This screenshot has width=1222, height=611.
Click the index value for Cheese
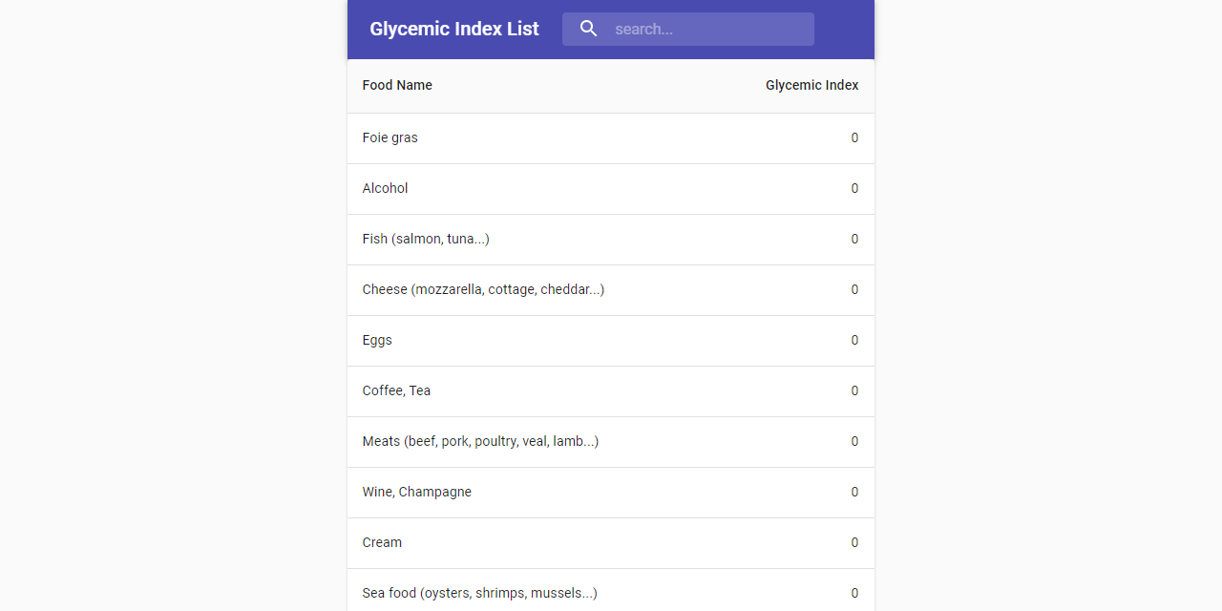[x=854, y=289]
